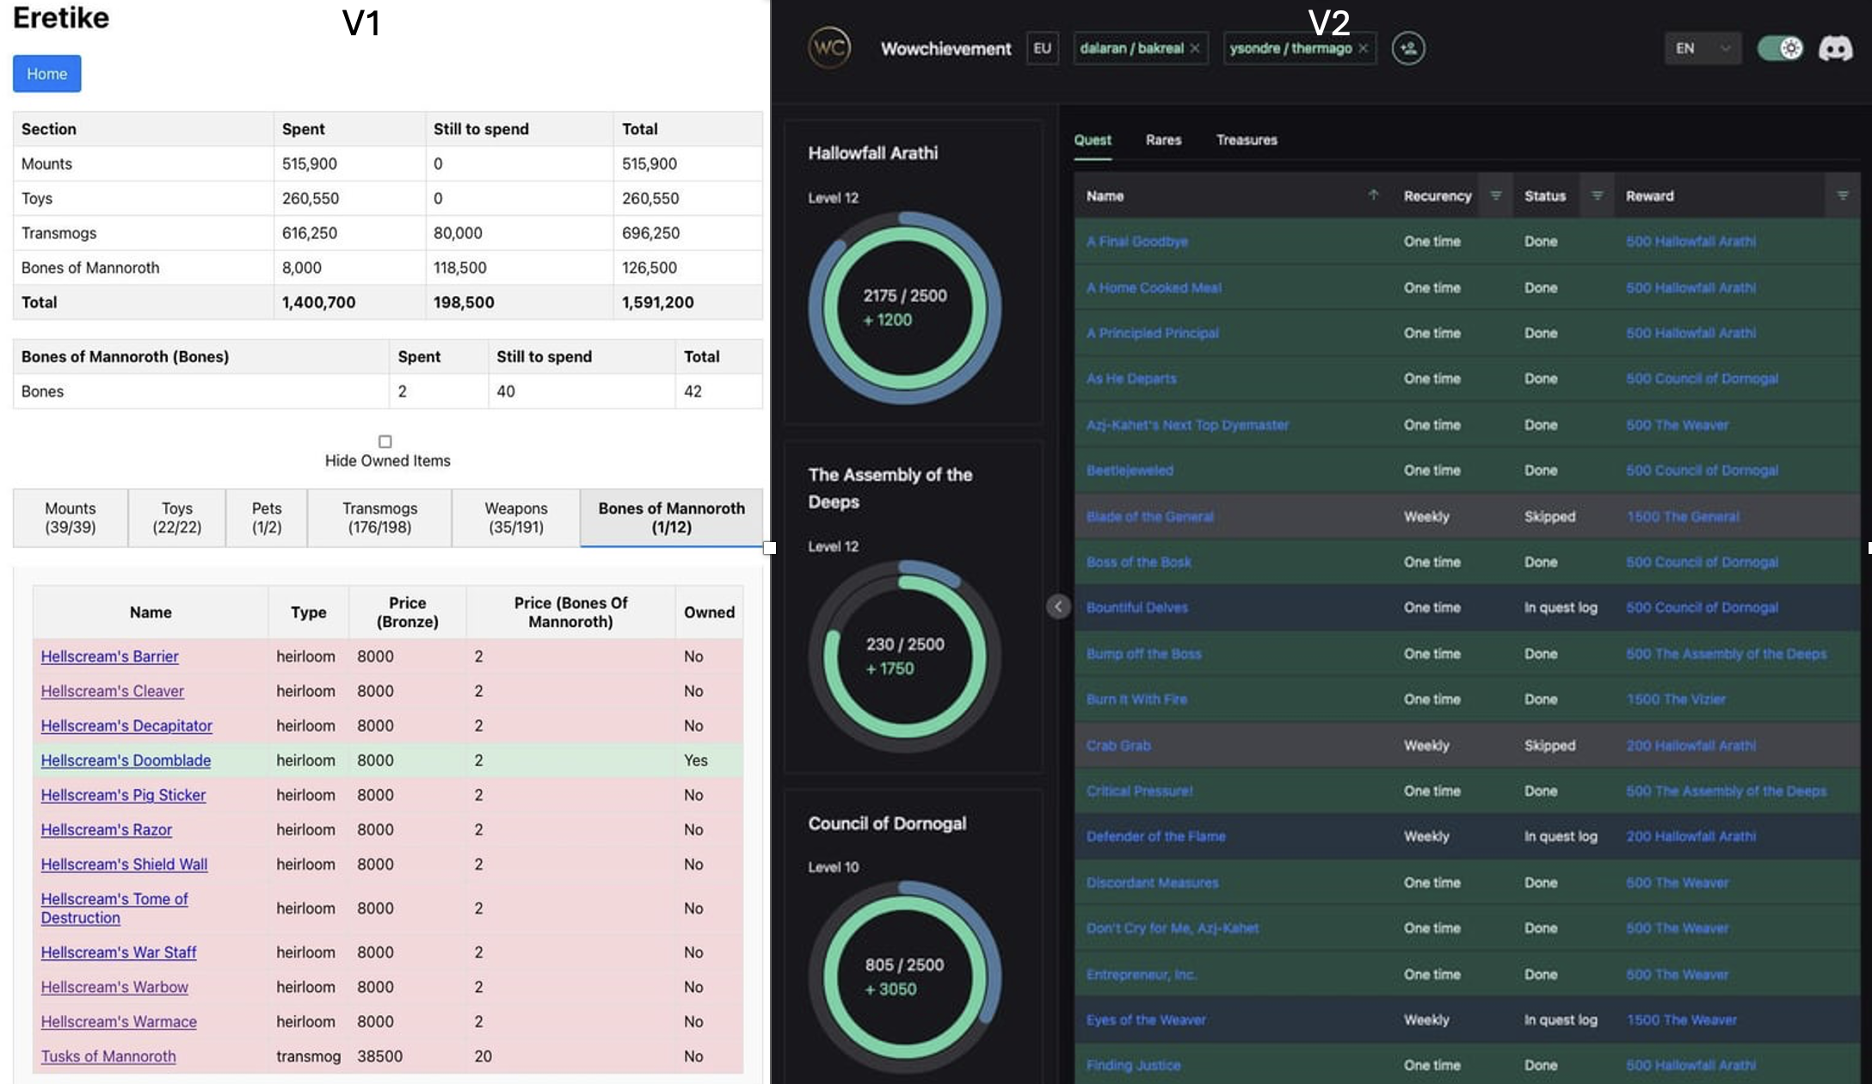Image resolution: width=1872 pixels, height=1084 pixels.
Task: Switch to the Rares tab
Action: point(1162,139)
